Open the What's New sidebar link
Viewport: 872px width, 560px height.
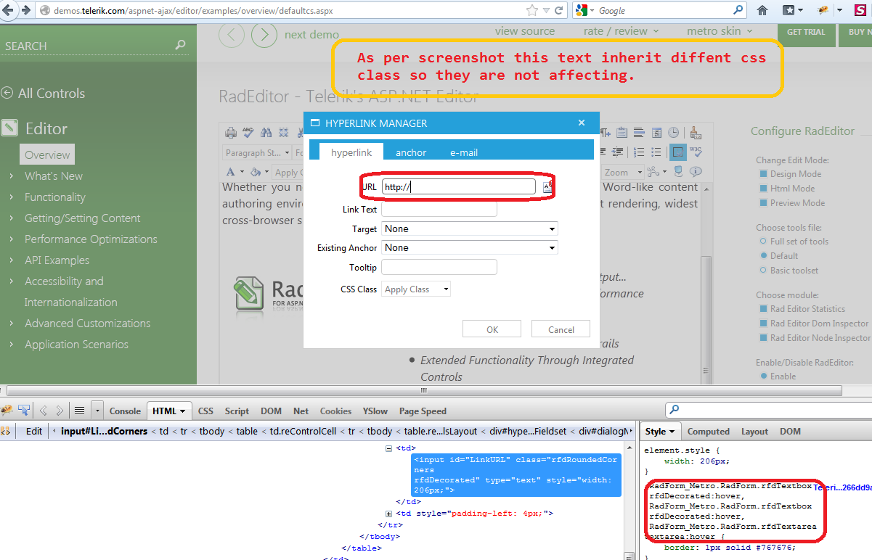coord(54,176)
